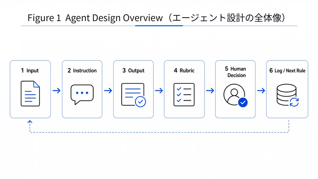Viewport: 318px width, 179px height.
Task: Select the '1 Input' label
Action: (30, 71)
